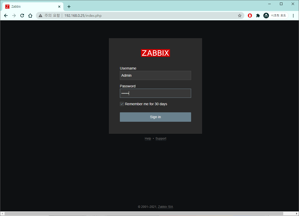Open Chrome's three-dot menu

[x=293, y=16]
